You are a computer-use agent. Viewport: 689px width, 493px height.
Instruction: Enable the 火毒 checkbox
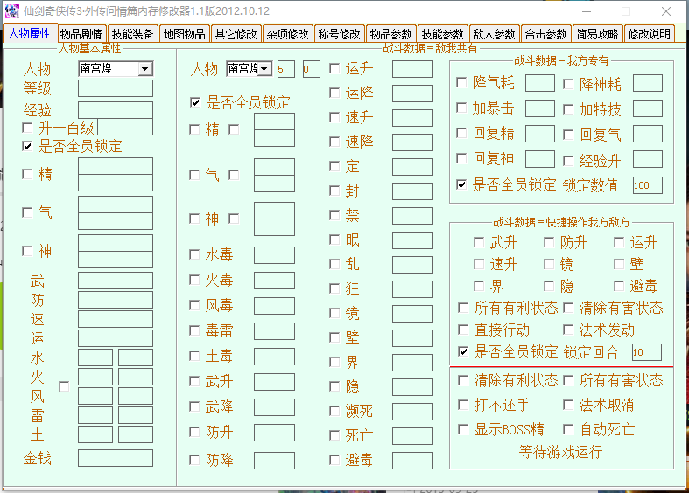[x=194, y=280]
